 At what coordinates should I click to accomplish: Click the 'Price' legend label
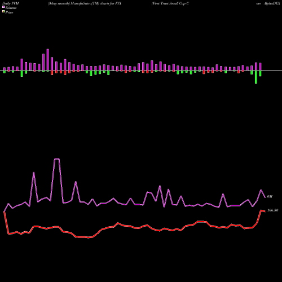[x=9, y=12]
